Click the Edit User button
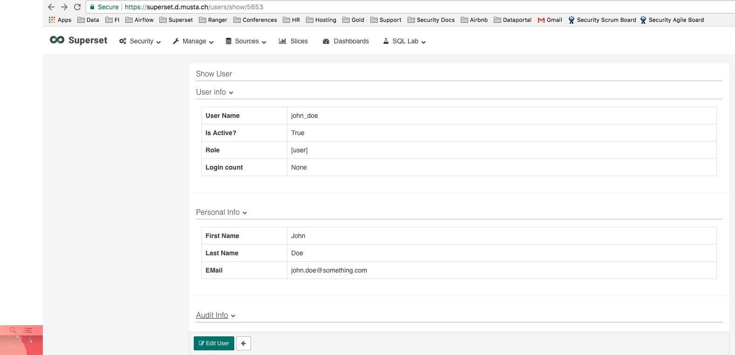 pyautogui.click(x=214, y=343)
